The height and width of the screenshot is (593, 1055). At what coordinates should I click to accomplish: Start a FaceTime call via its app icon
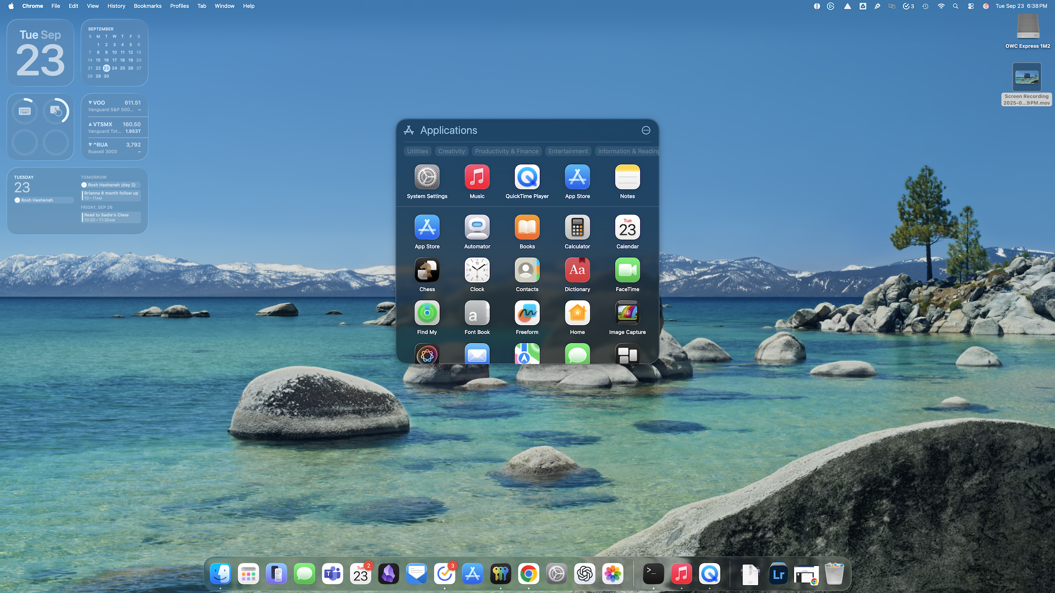coord(627,269)
